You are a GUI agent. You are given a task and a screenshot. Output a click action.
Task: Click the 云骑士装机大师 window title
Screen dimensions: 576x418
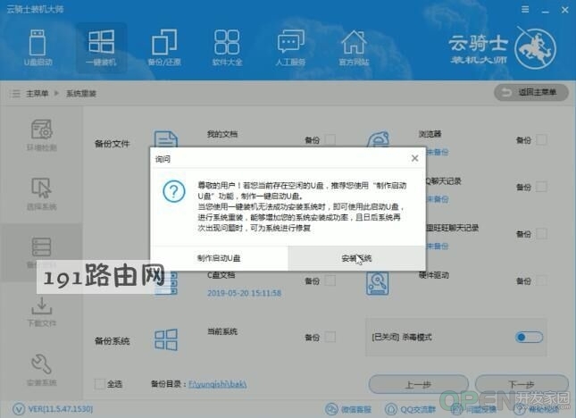pyautogui.click(x=35, y=9)
